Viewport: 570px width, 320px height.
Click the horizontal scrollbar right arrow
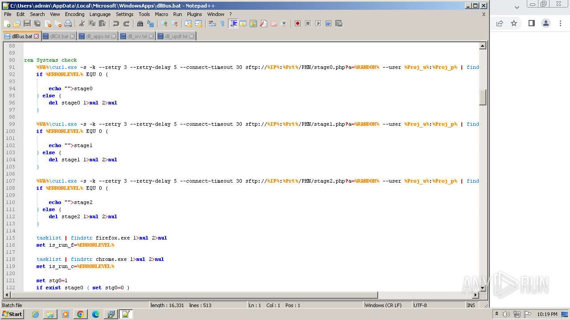pos(476,295)
